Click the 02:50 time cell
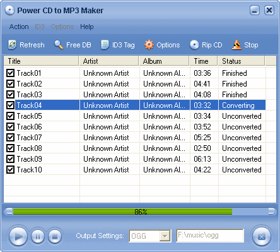Image resolution: width=280 pixels, height=252 pixels. (202, 148)
